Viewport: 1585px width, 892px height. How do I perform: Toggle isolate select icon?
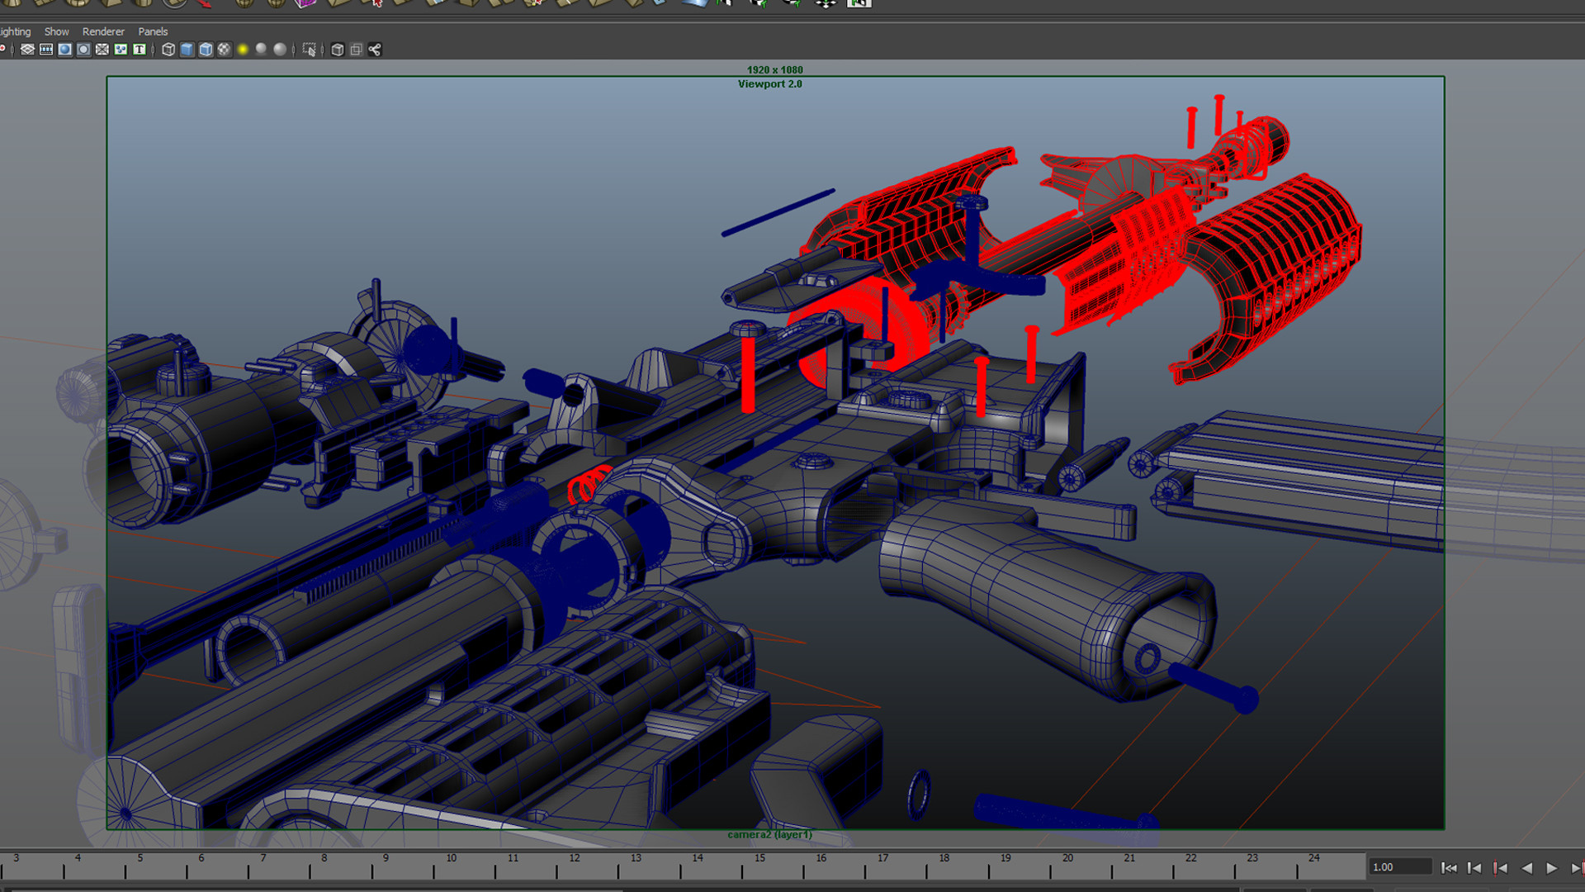click(x=309, y=50)
